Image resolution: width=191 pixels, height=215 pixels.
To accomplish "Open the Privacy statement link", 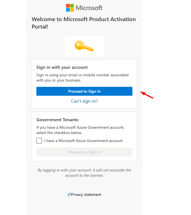I will pos(86,194).
